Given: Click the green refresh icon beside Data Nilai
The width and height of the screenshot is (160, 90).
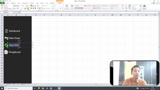Looking at the screenshot, I should click(6, 45).
